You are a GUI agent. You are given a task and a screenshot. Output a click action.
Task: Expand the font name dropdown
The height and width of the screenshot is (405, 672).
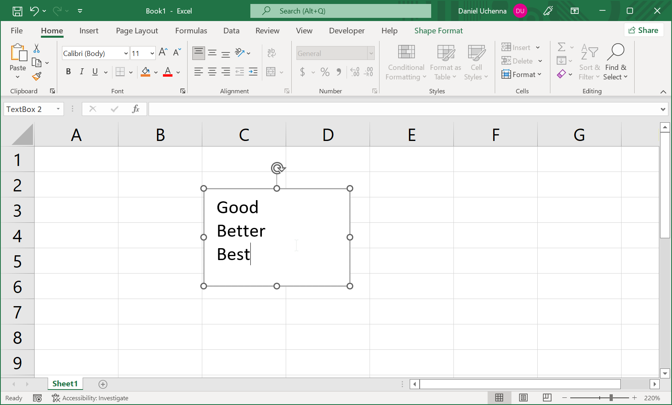[126, 53]
